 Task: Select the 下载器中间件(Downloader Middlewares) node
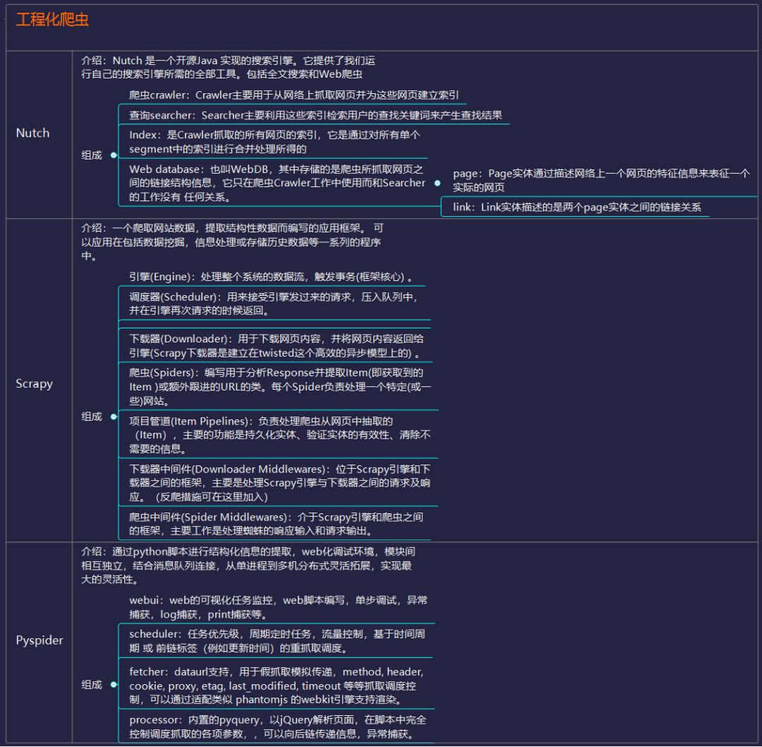coord(280,483)
